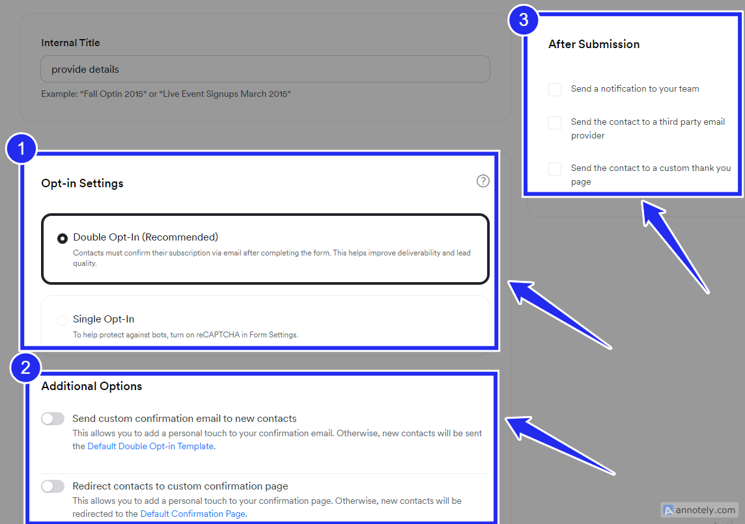Check Send a notification to your team

click(x=554, y=90)
